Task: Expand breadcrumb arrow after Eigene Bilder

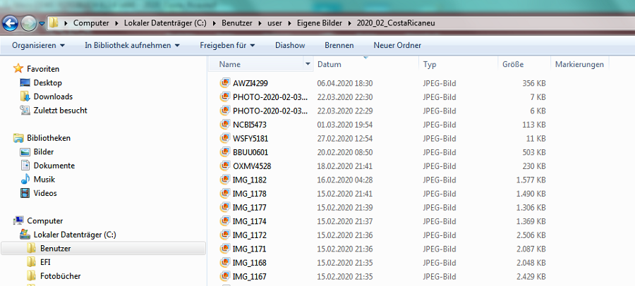Action: 350,23
